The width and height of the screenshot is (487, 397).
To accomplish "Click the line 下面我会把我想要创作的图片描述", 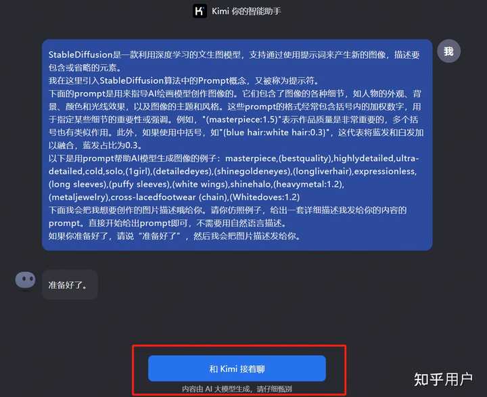I will click(x=228, y=210).
